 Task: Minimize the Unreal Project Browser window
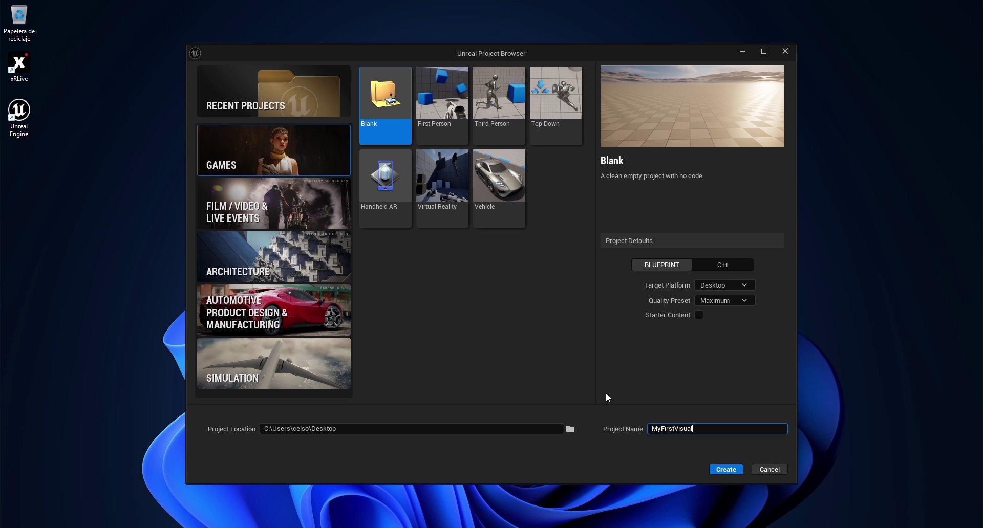[742, 51]
